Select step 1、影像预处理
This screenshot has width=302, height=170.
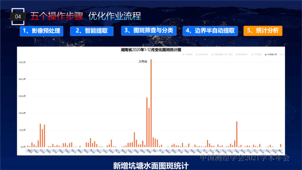[41, 31]
